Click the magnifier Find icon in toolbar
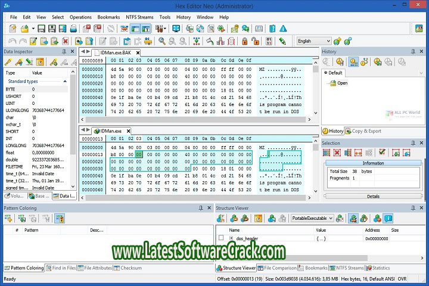 pos(161,41)
